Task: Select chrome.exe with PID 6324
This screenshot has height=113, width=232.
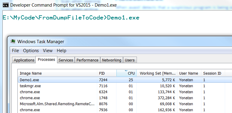Action: point(125,92)
